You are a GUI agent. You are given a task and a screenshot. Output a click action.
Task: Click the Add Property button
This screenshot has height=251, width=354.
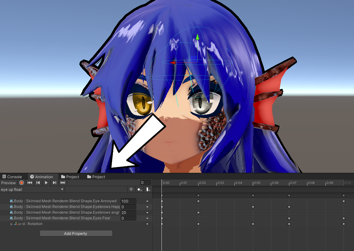coord(76,233)
